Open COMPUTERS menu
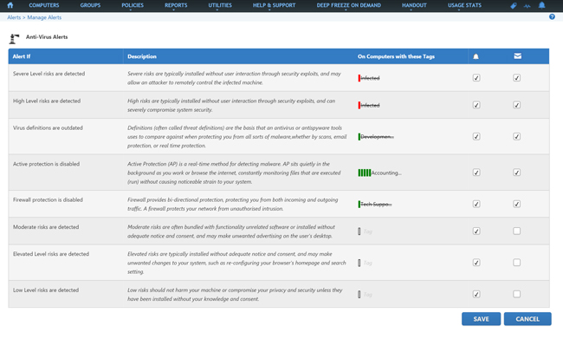Viewport: 563px width, 339px height. [44, 5]
